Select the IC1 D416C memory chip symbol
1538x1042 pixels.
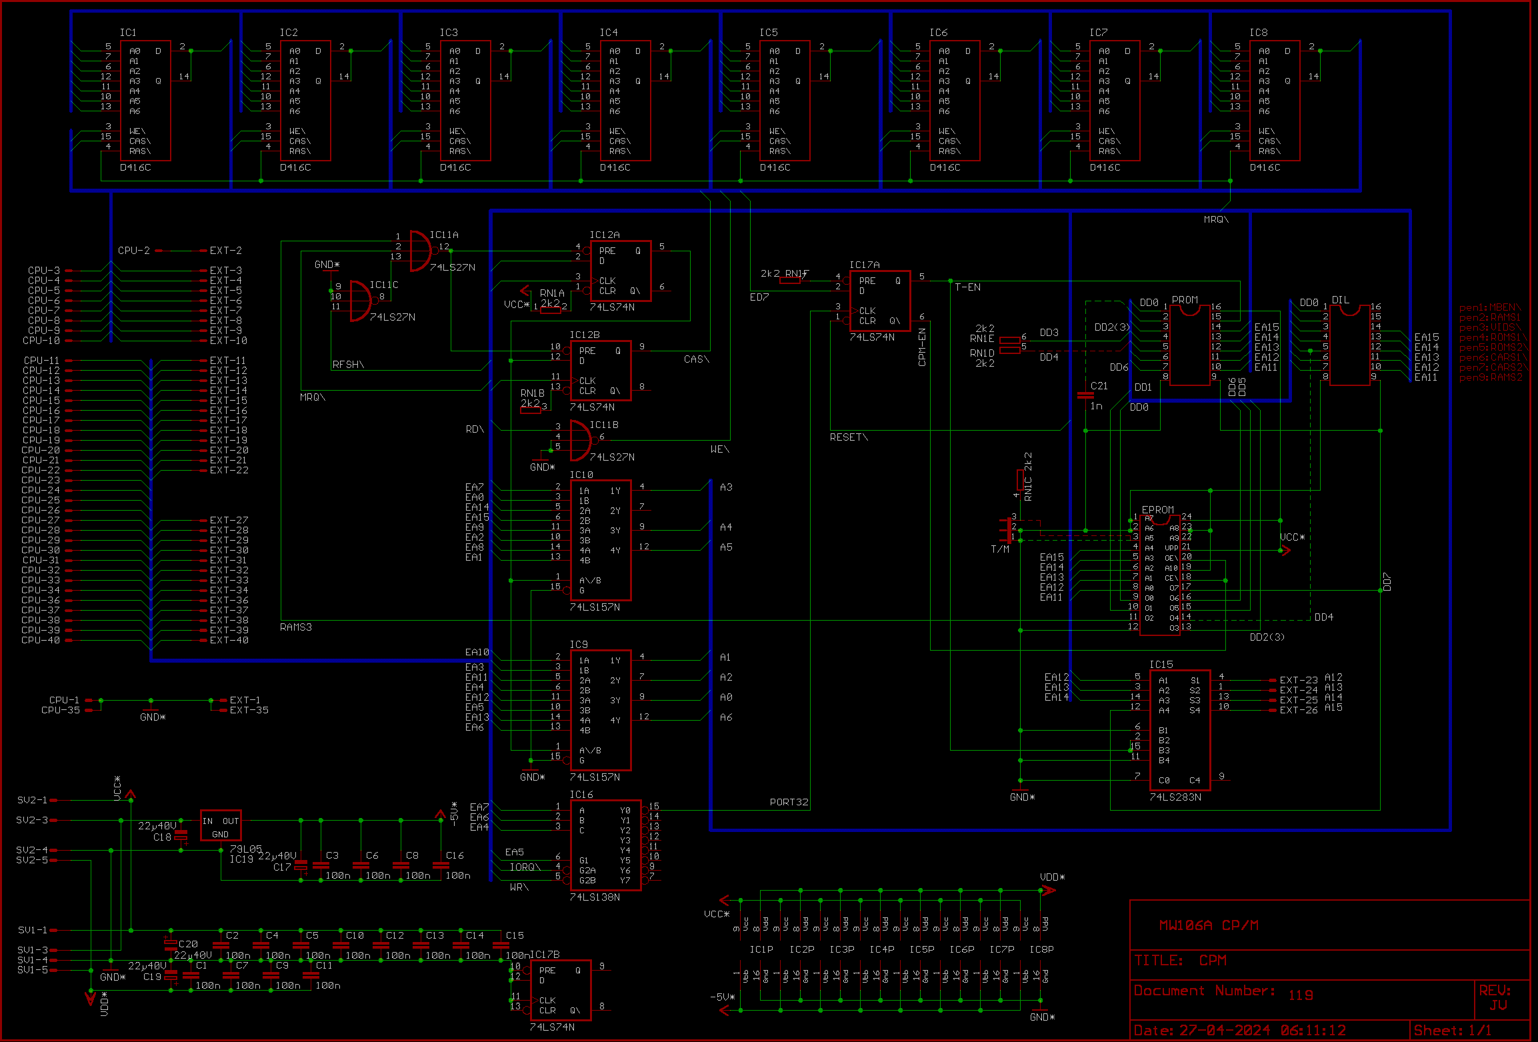(x=145, y=101)
